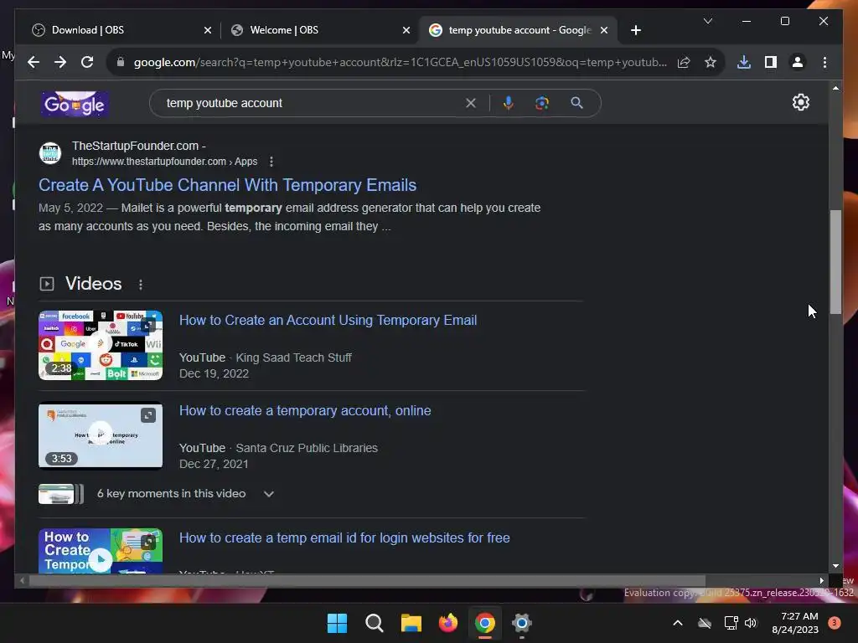Select the temp youtube account Google tab
The width and height of the screenshot is (858, 643).
(x=519, y=30)
